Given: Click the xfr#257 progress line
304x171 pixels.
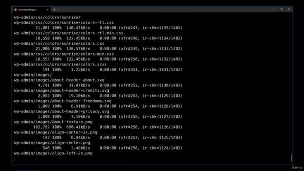Looking at the screenshot, I should coord(113,138).
